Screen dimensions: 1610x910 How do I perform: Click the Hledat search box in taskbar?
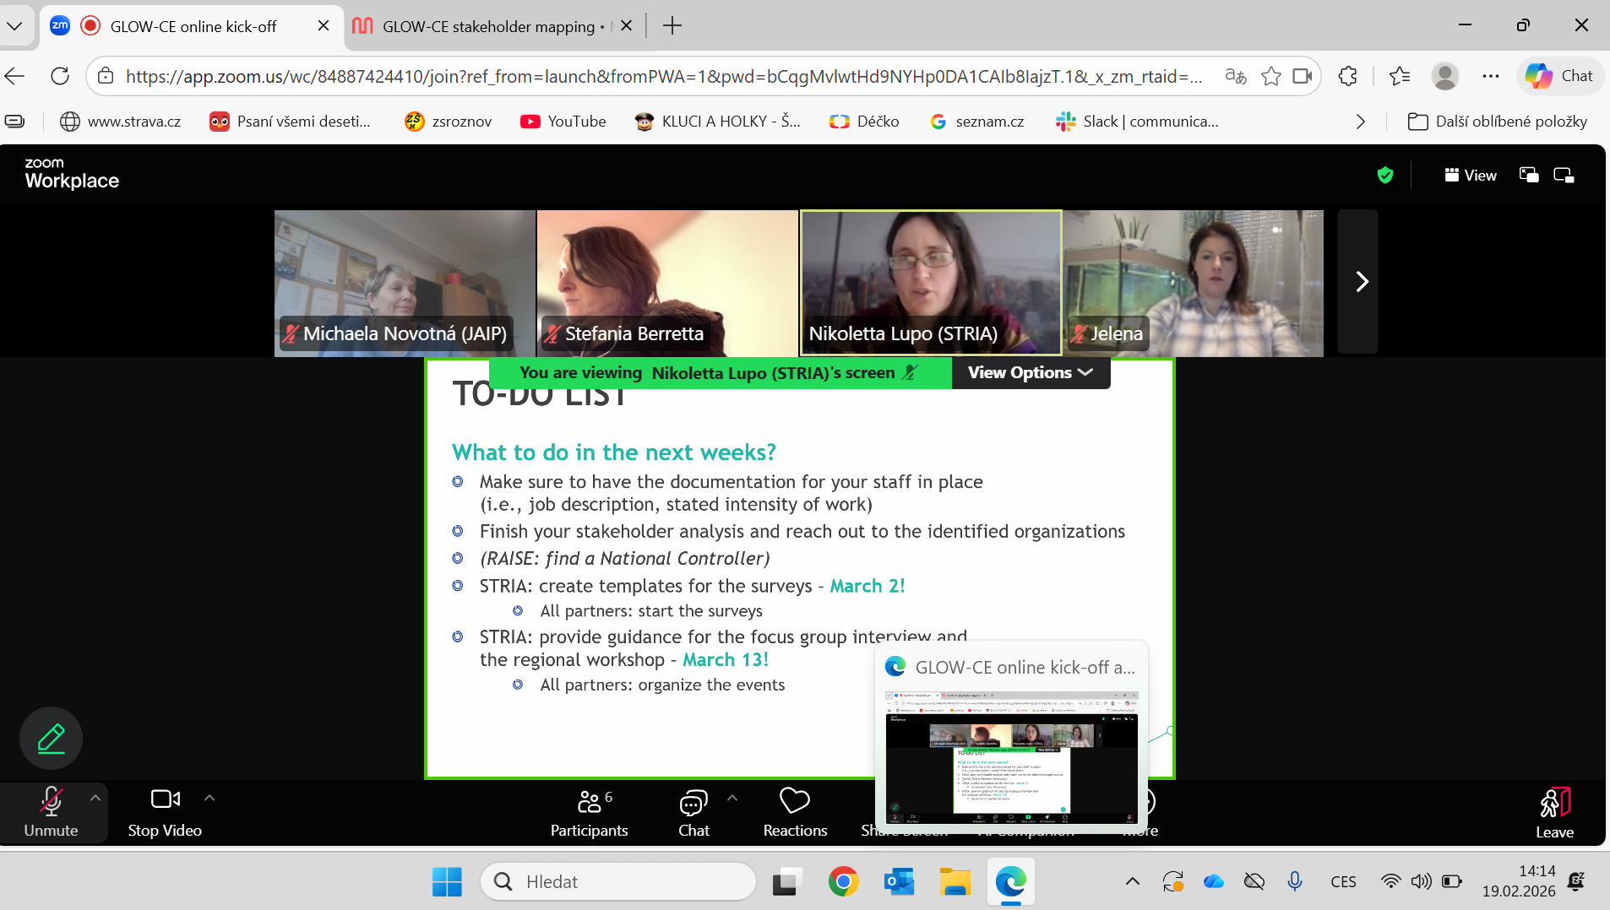(x=618, y=881)
